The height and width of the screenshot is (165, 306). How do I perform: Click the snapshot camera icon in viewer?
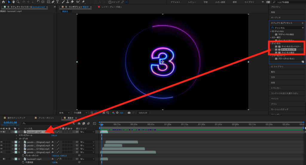click(x=129, y=113)
